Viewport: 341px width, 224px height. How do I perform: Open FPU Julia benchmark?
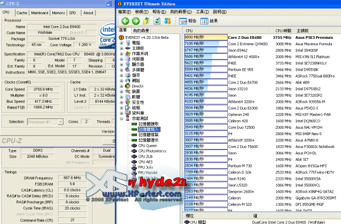click(145, 167)
